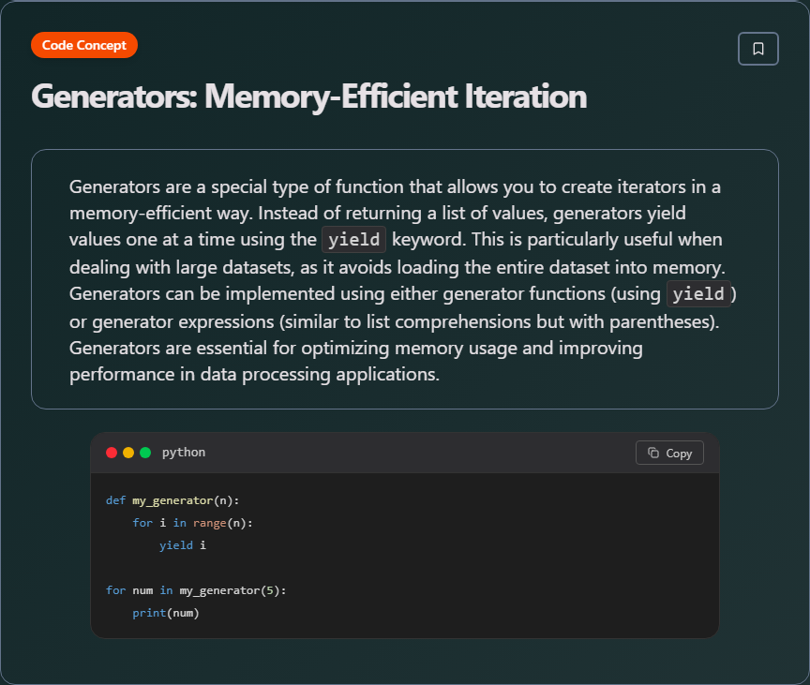Viewport: 810px width, 685px height.
Task: Copy the python code snippet
Action: point(669,453)
